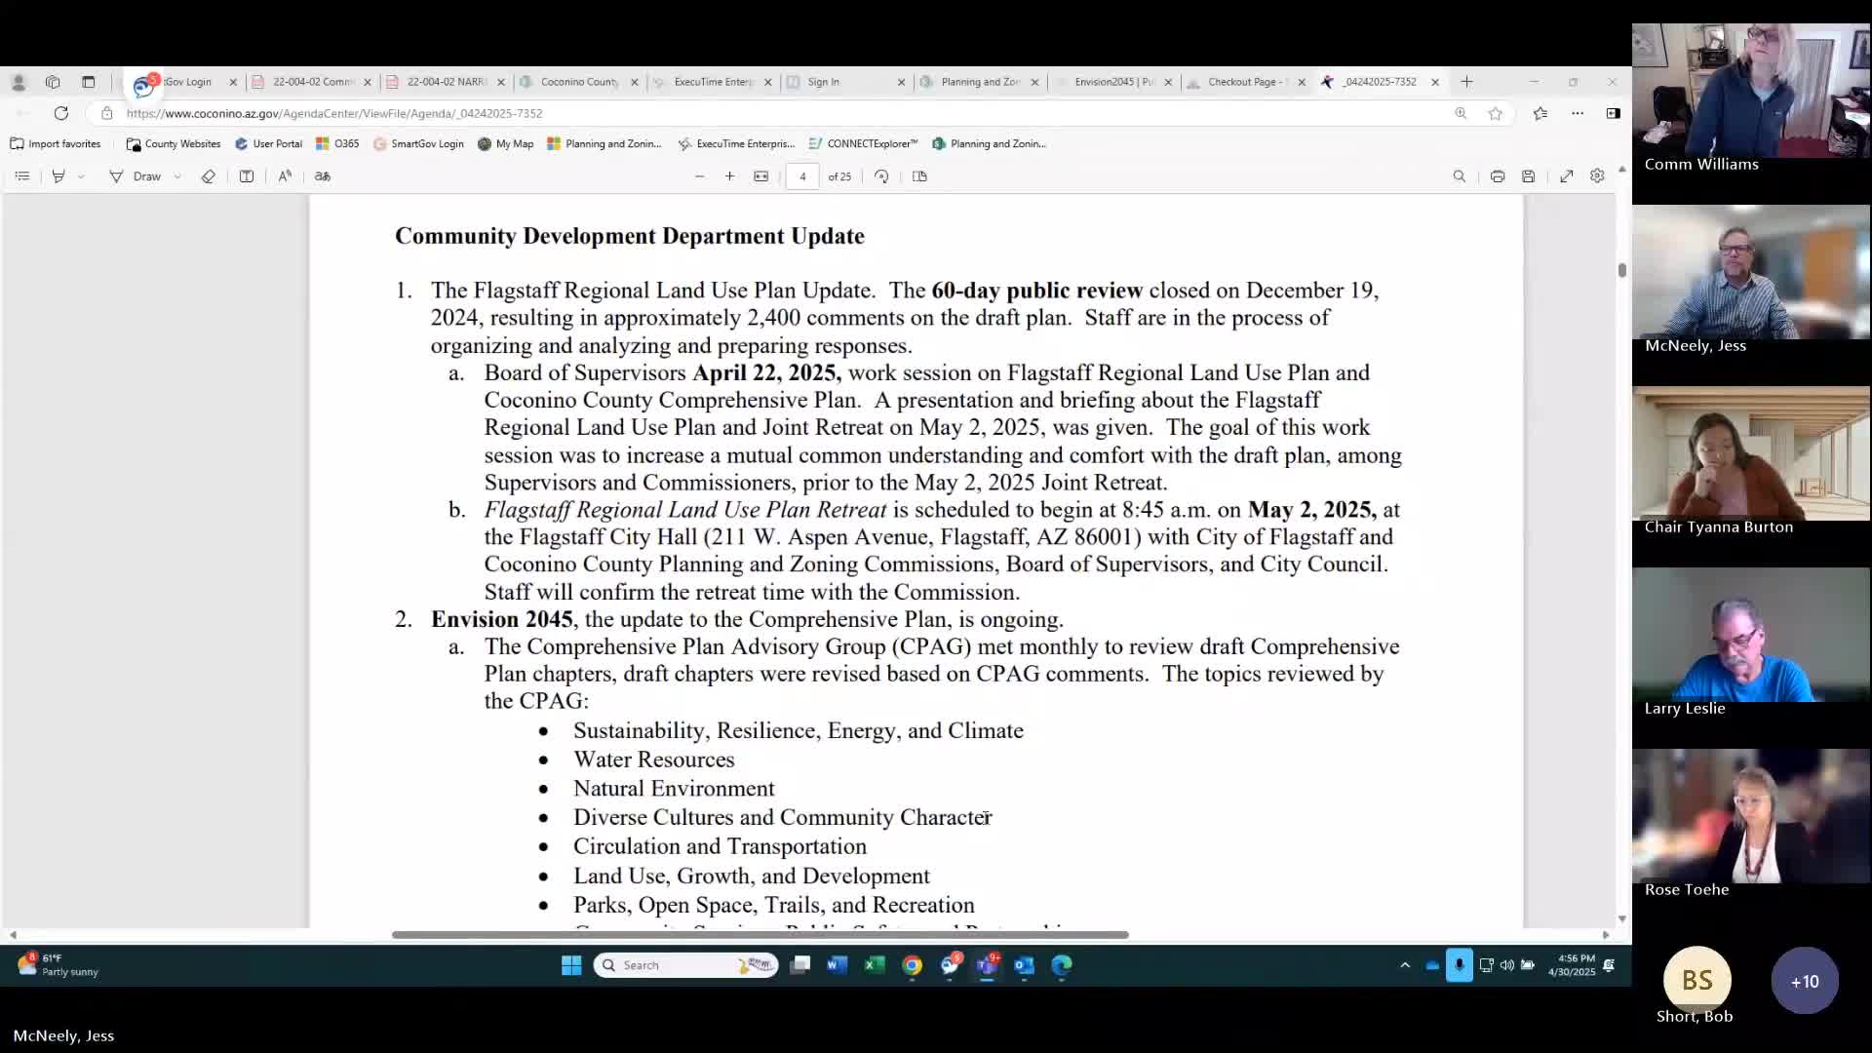This screenshot has width=1872, height=1053.
Task: Click the +10 participants button
Action: coord(1805,981)
